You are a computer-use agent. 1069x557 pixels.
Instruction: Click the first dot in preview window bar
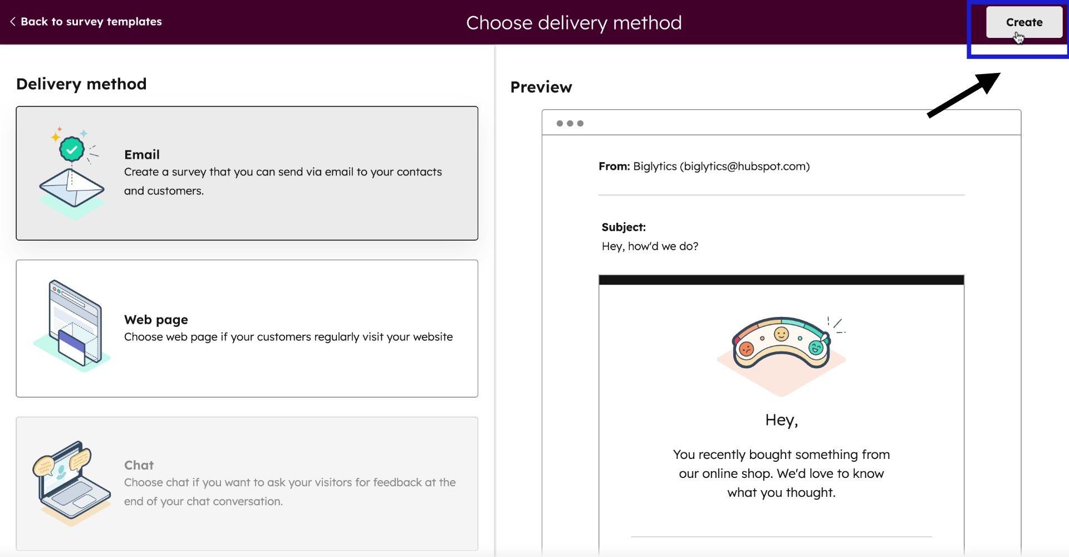[x=560, y=123]
